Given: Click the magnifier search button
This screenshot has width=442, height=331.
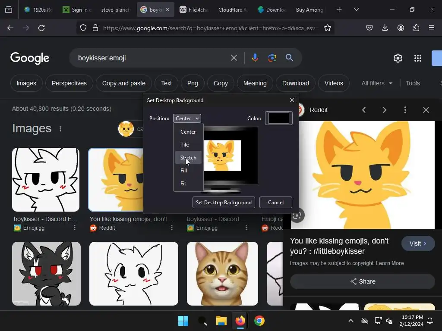Looking at the screenshot, I should 289,58.
